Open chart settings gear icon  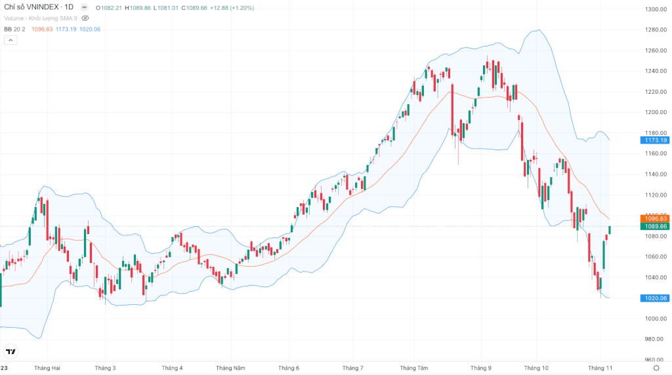tap(656, 368)
